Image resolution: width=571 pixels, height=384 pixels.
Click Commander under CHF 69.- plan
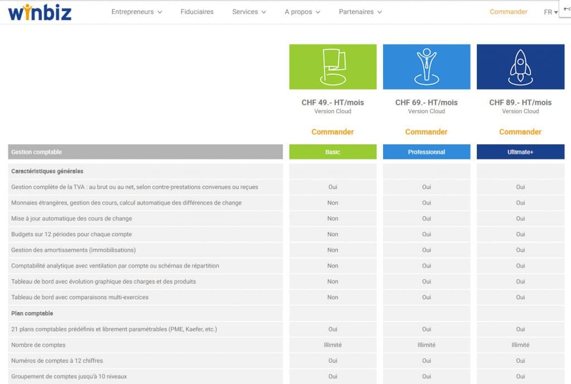coord(427,132)
